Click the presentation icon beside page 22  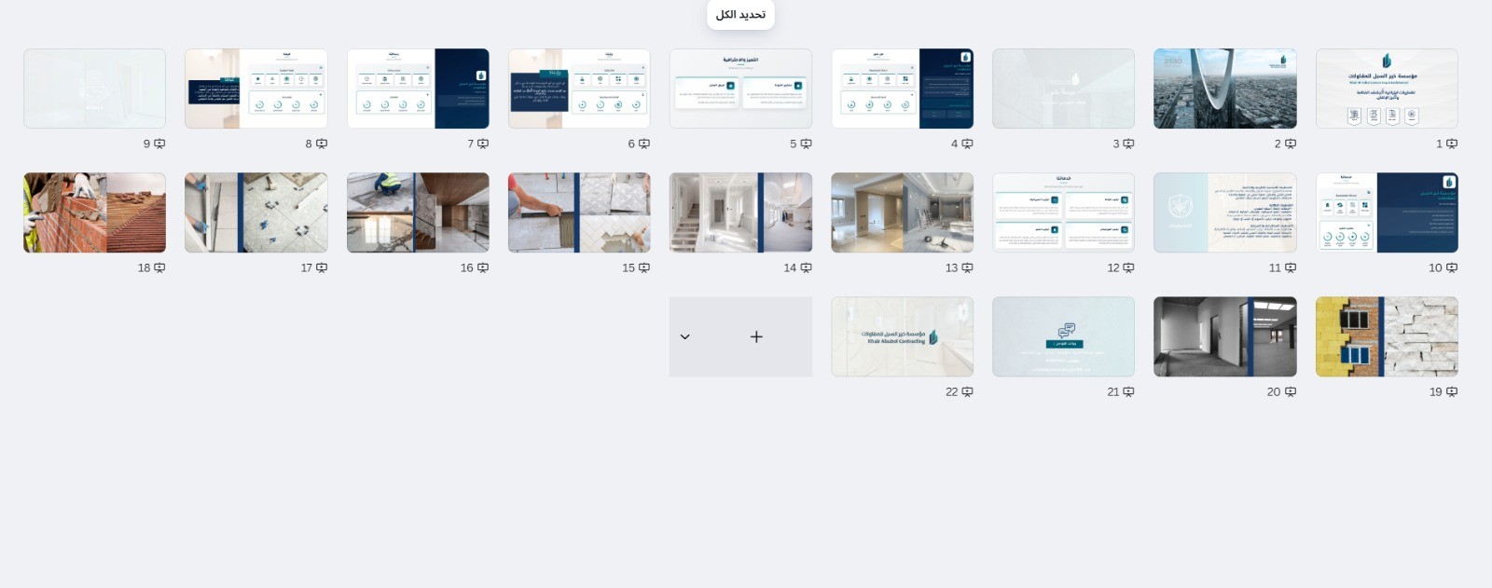coord(968,392)
